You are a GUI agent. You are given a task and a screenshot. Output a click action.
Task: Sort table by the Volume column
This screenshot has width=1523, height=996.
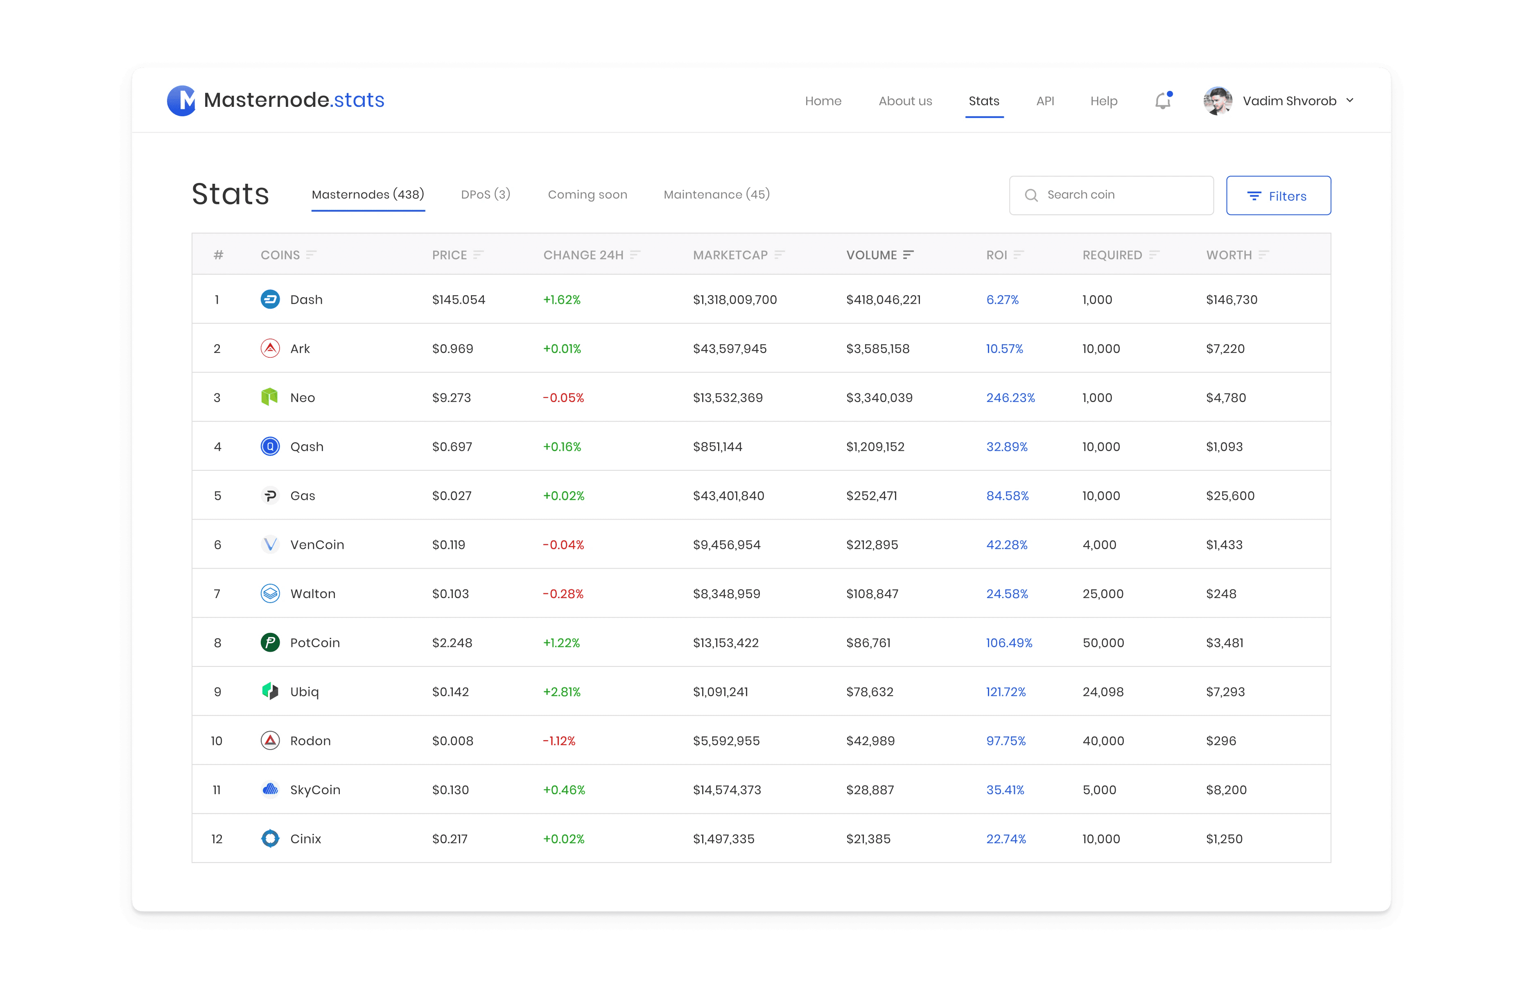[908, 255]
